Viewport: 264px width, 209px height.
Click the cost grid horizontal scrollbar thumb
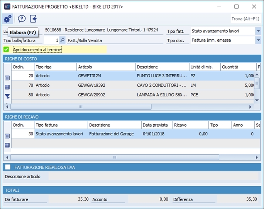(81, 107)
